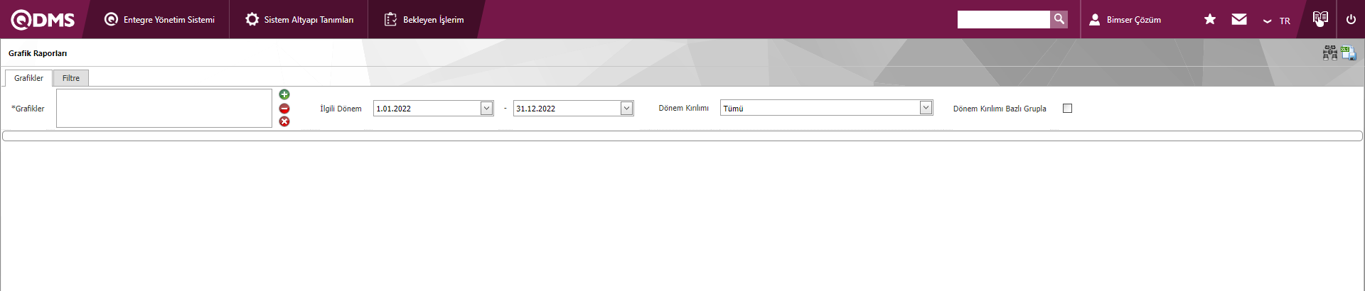1365x291 pixels.
Task: Open Dönem Kırılımı dropdown showing Tümü
Action: 826,108
